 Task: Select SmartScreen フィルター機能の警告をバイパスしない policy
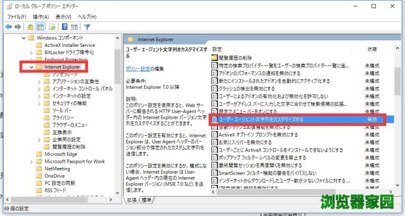(x=267, y=173)
